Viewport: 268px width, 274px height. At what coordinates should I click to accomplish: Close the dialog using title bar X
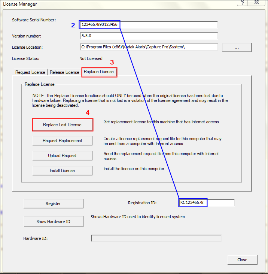[258, 2]
